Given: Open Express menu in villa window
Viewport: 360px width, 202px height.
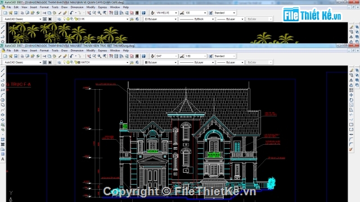Looking at the screenshot, I should pos(102,50).
